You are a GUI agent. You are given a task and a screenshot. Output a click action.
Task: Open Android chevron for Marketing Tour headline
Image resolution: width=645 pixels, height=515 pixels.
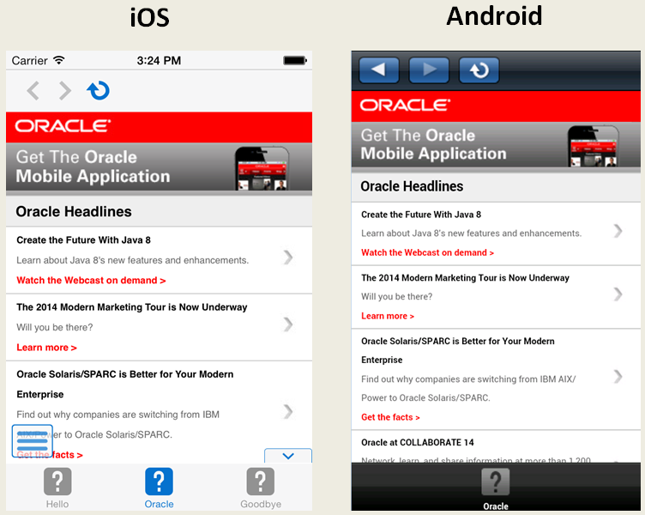(618, 294)
